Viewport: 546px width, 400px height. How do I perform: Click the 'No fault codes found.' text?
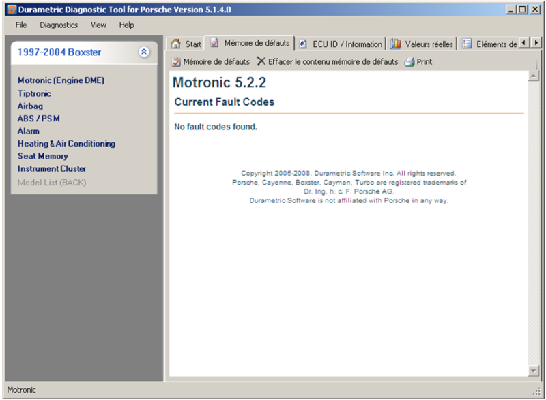[x=216, y=127]
